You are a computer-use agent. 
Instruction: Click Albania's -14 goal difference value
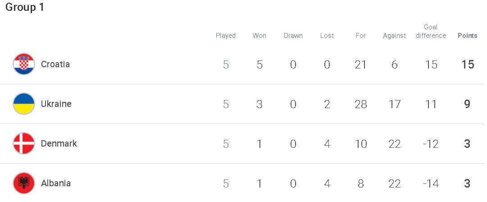pos(431,184)
